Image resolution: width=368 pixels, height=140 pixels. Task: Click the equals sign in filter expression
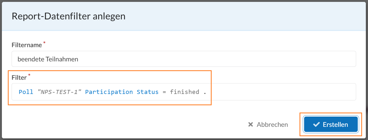(164, 92)
